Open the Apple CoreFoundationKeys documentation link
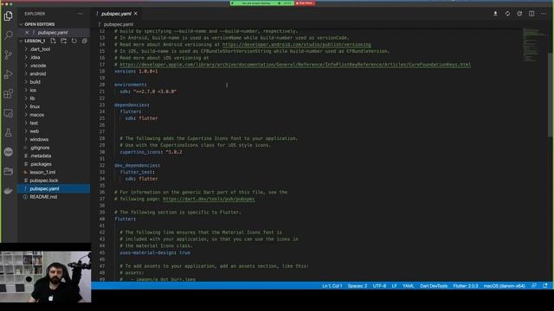554x311 pixels. [x=295, y=65]
